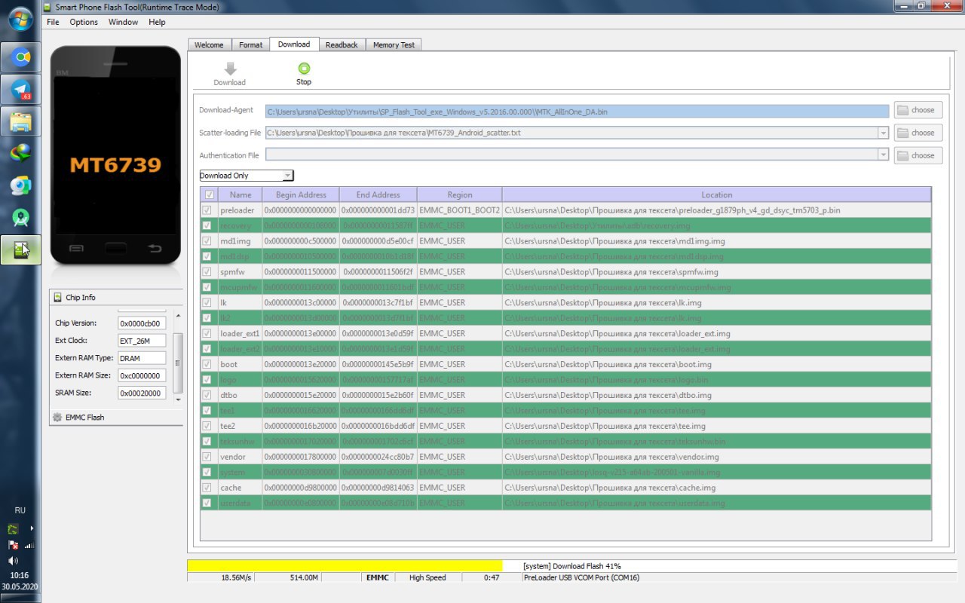
Task: Expand the Scatter-loading File dropdown
Action: 883,133
